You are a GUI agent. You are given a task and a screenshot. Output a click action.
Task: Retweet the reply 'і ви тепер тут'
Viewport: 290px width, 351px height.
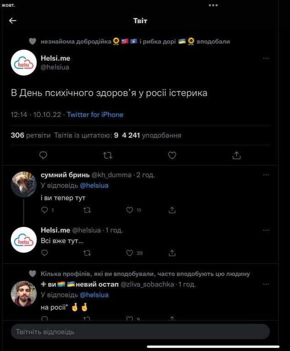point(87,210)
